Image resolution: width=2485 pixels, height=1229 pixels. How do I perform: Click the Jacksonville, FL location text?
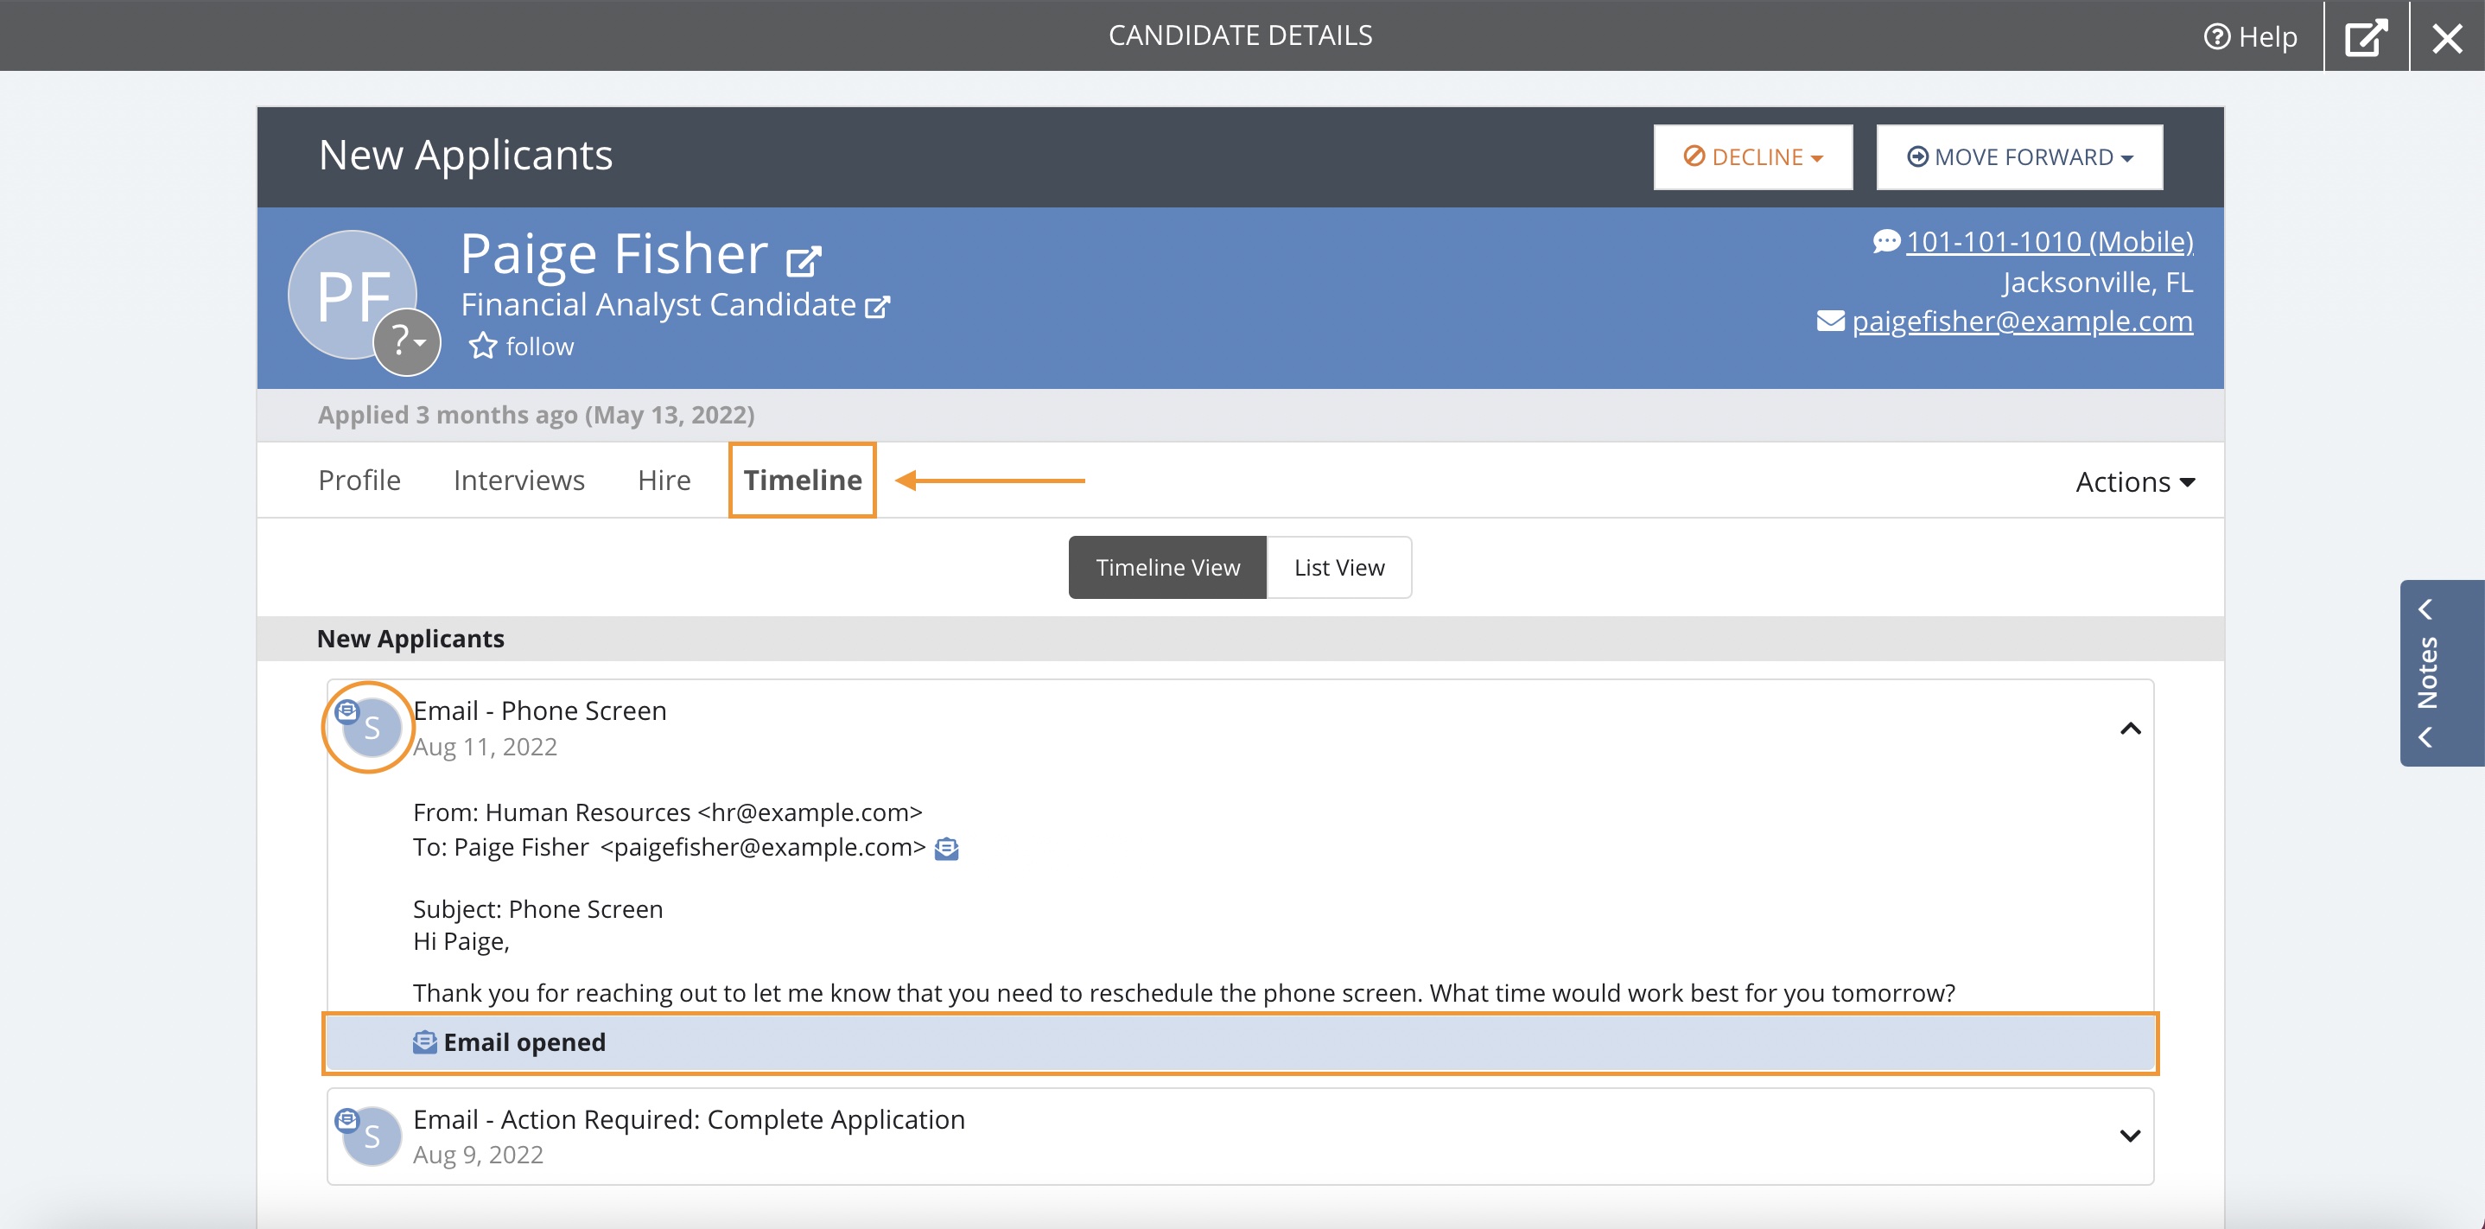click(2097, 282)
